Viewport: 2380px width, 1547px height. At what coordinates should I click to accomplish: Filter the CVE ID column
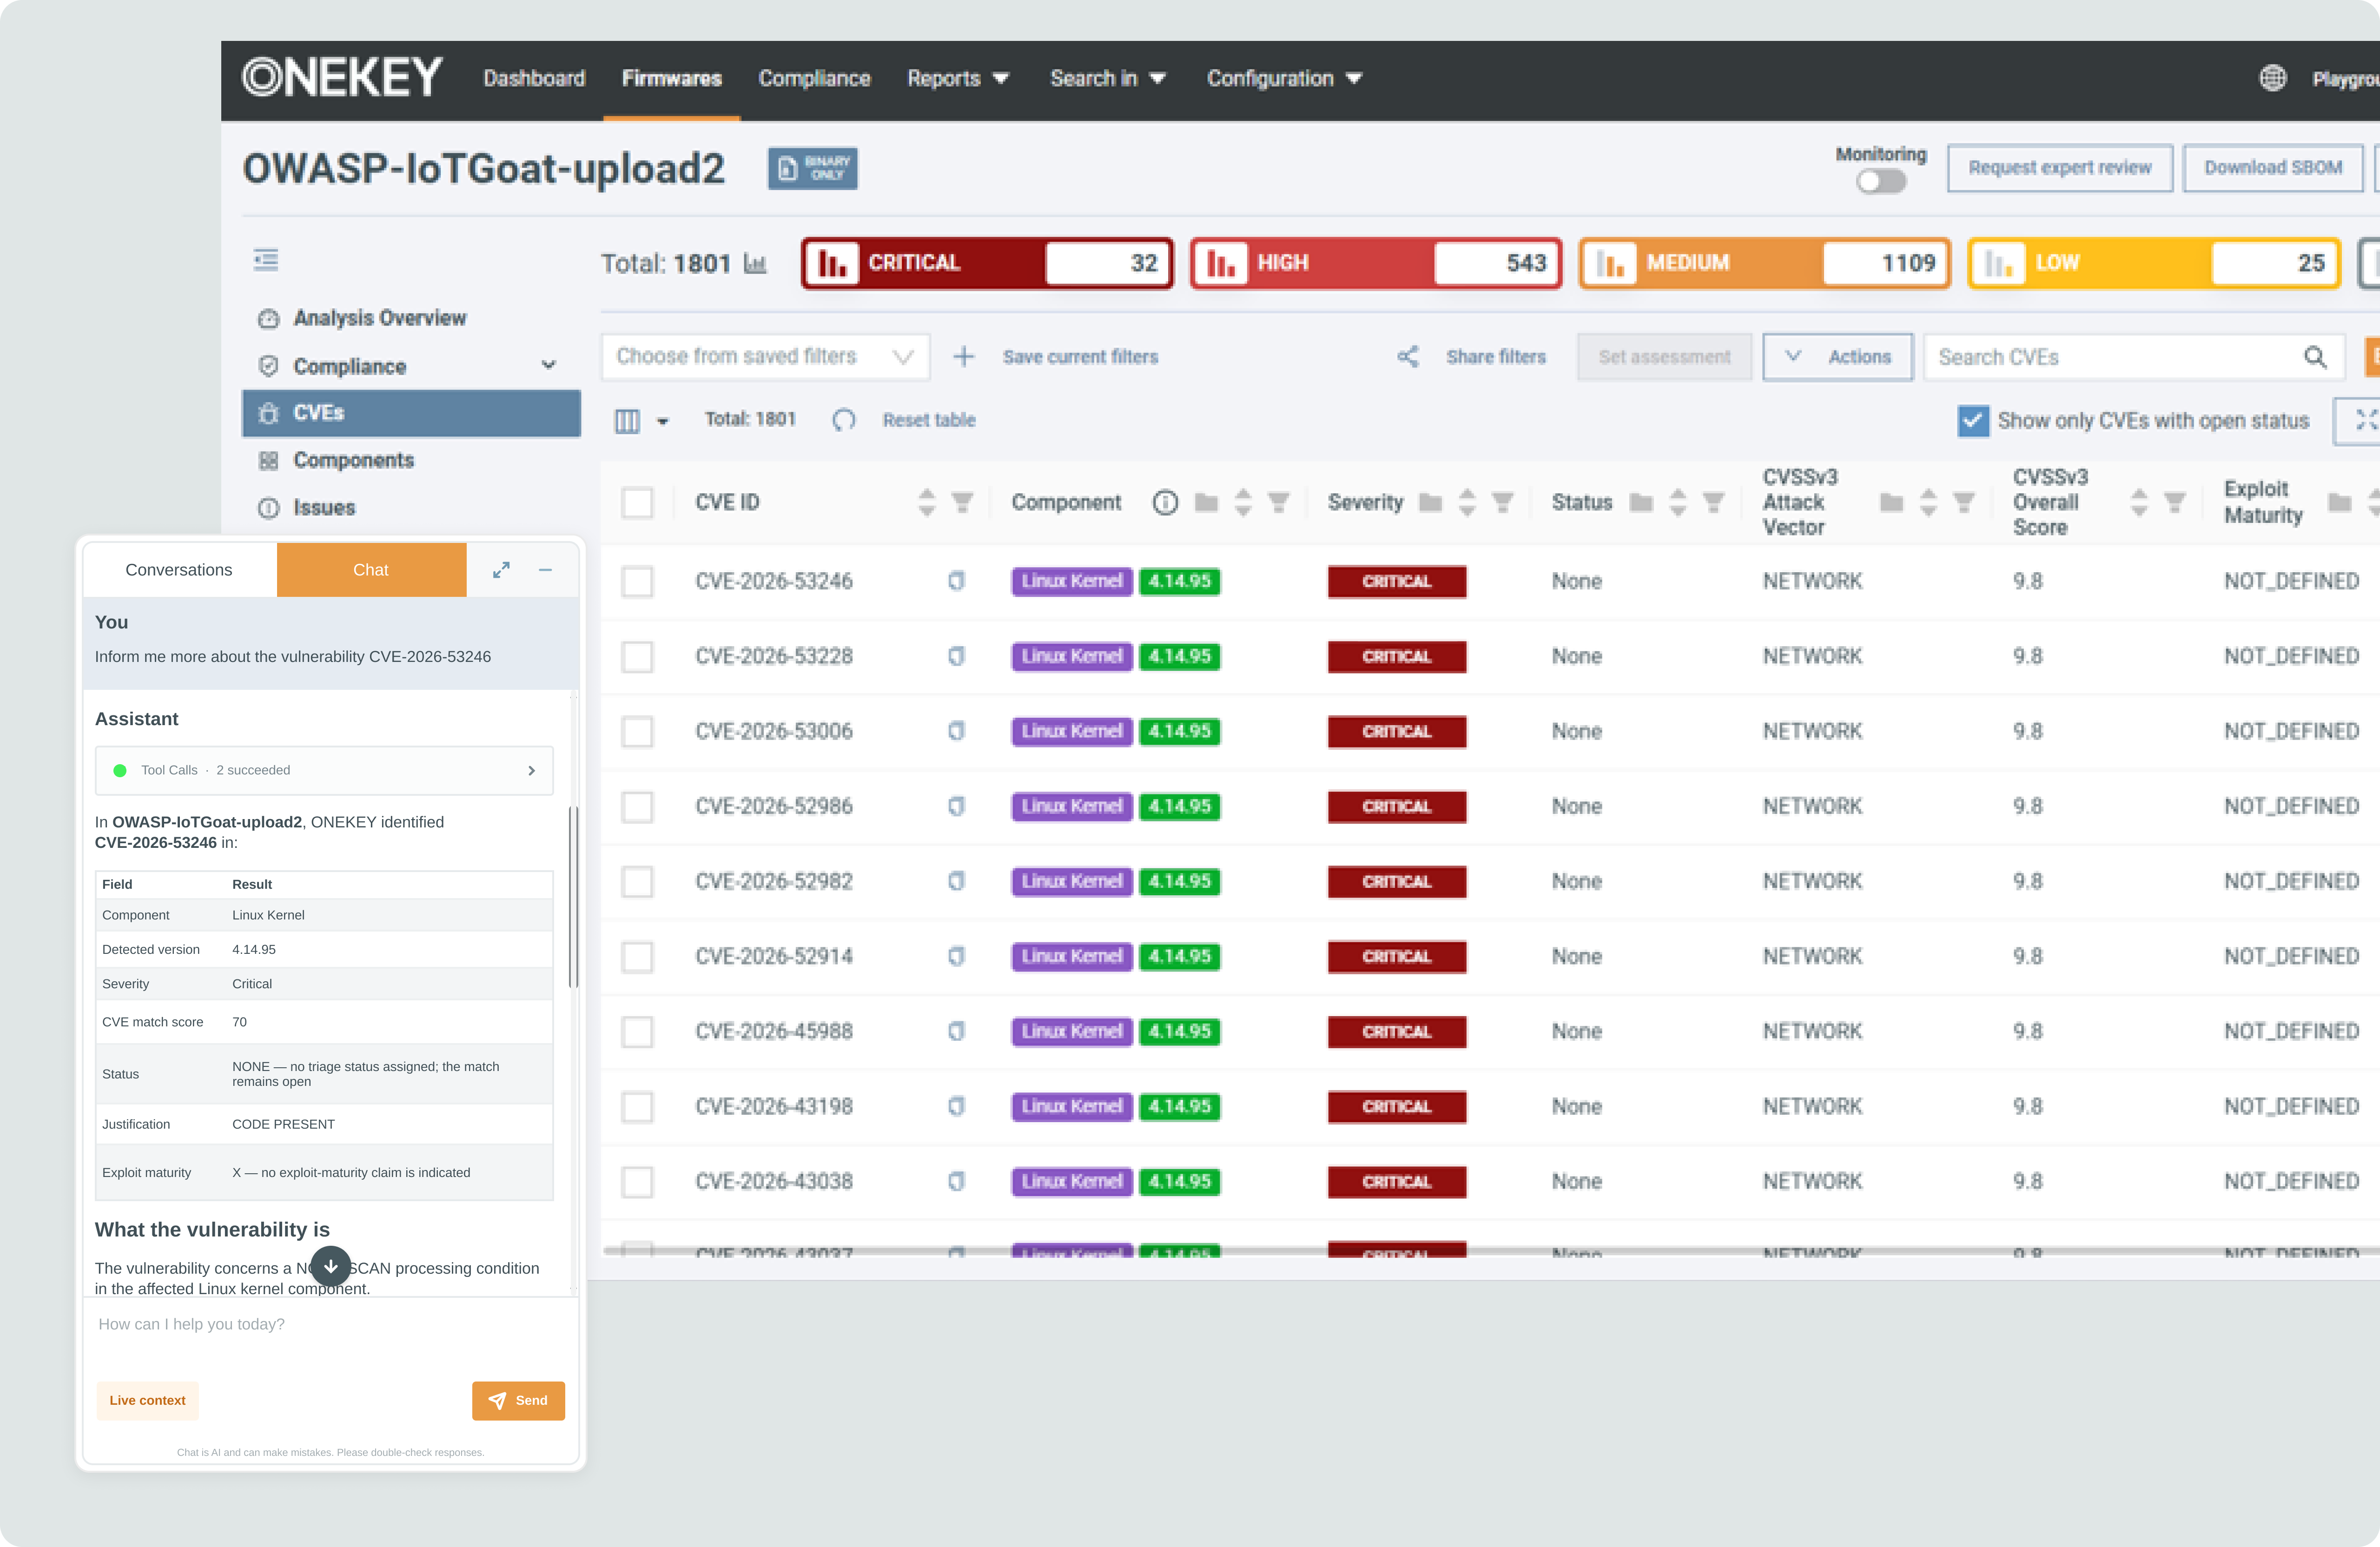(962, 502)
